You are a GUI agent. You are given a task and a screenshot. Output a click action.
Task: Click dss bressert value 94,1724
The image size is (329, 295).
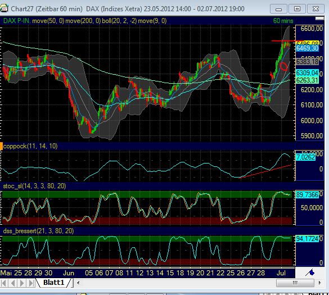(307, 239)
